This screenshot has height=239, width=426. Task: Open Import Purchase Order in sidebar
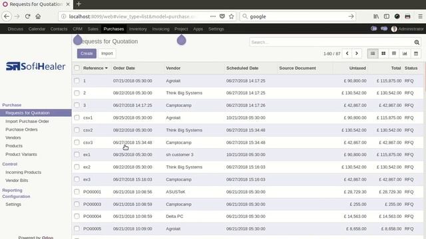click(27, 121)
